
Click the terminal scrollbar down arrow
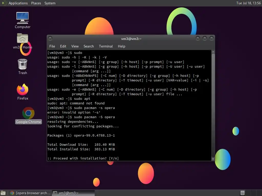click(213, 159)
